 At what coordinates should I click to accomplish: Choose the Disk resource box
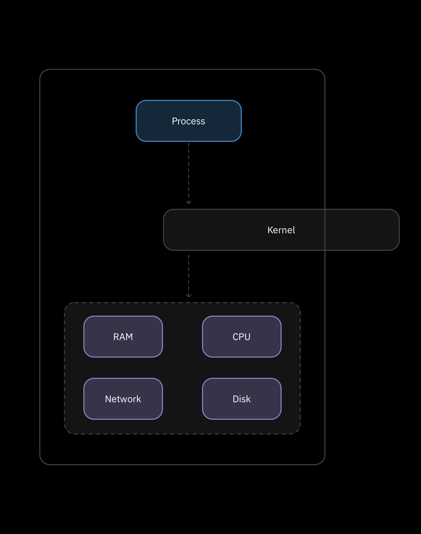[x=242, y=399]
